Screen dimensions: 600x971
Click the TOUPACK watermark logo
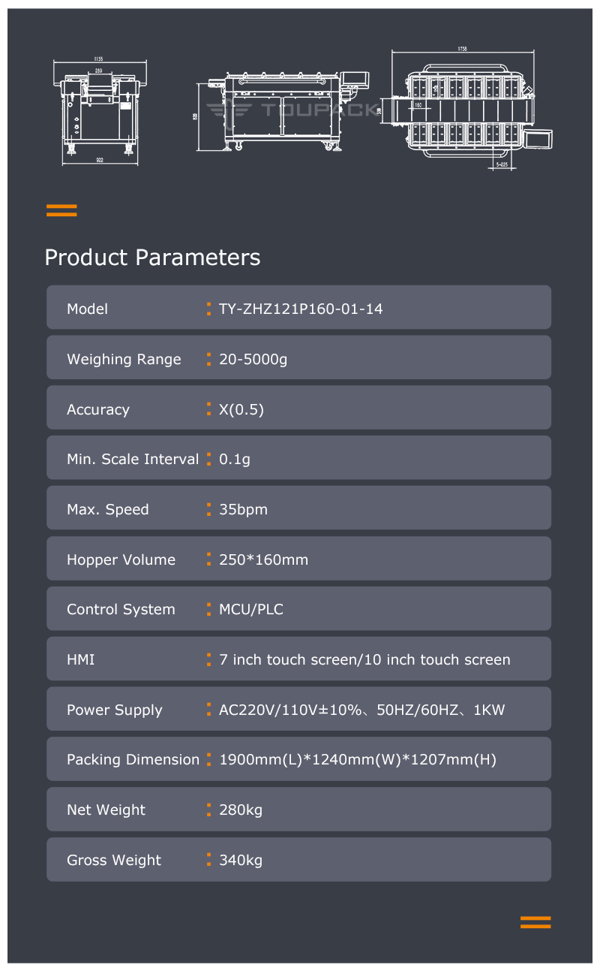(x=293, y=110)
